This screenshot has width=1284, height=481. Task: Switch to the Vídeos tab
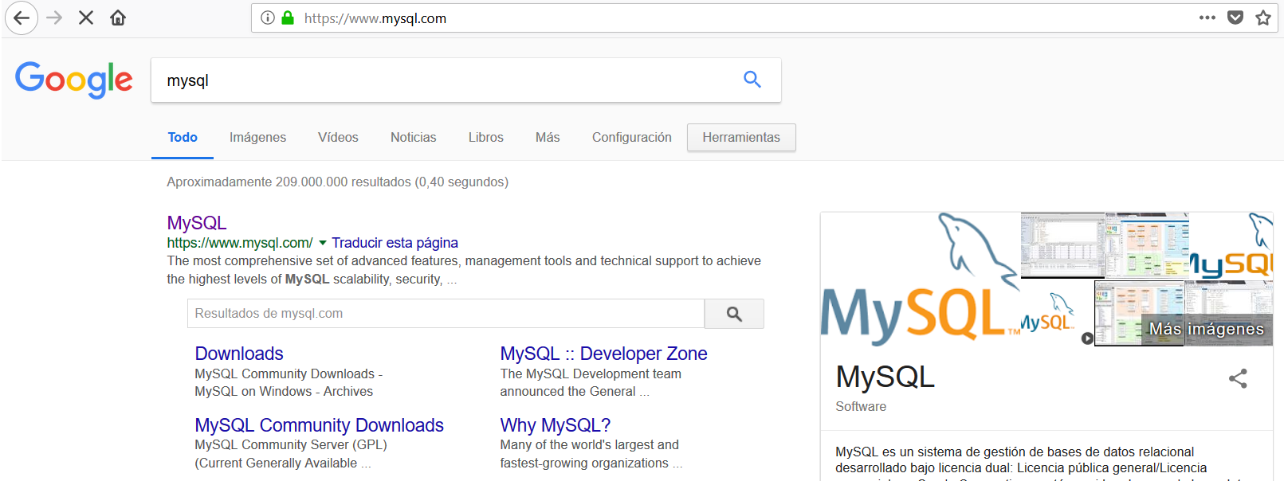click(x=338, y=137)
